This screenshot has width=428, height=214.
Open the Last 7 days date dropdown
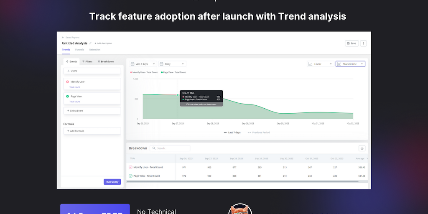tap(143, 64)
